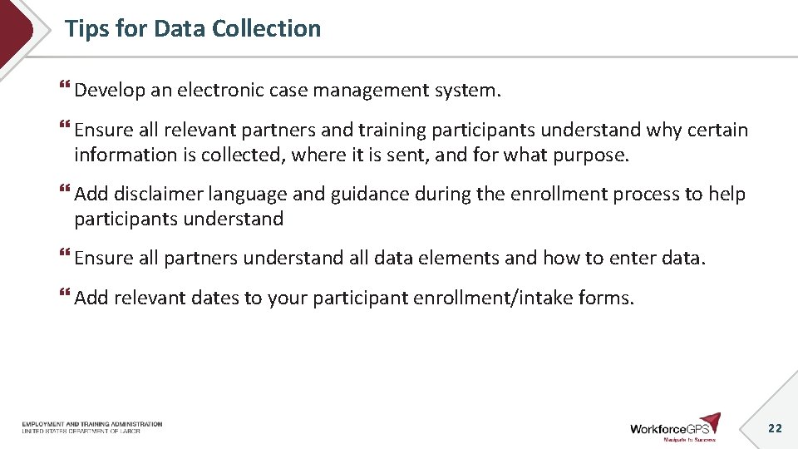Click the line 'participants understand'
Screen dimensions: 798x449
(x=179, y=219)
